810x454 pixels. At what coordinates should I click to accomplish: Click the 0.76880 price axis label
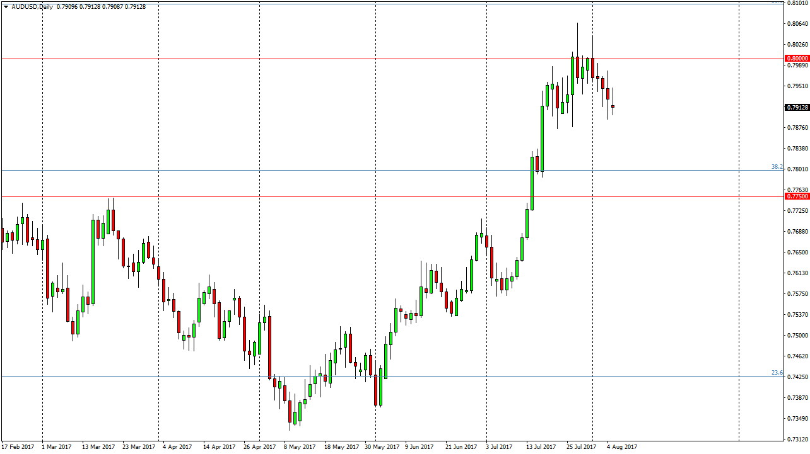pos(797,232)
